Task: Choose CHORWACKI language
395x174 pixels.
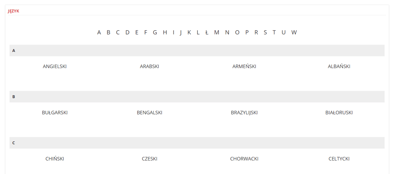Action: click(x=244, y=159)
